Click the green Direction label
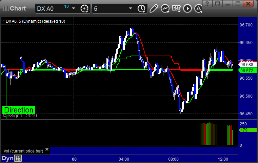The width and height of the screenshot is (258, 163). pos(19,110)
